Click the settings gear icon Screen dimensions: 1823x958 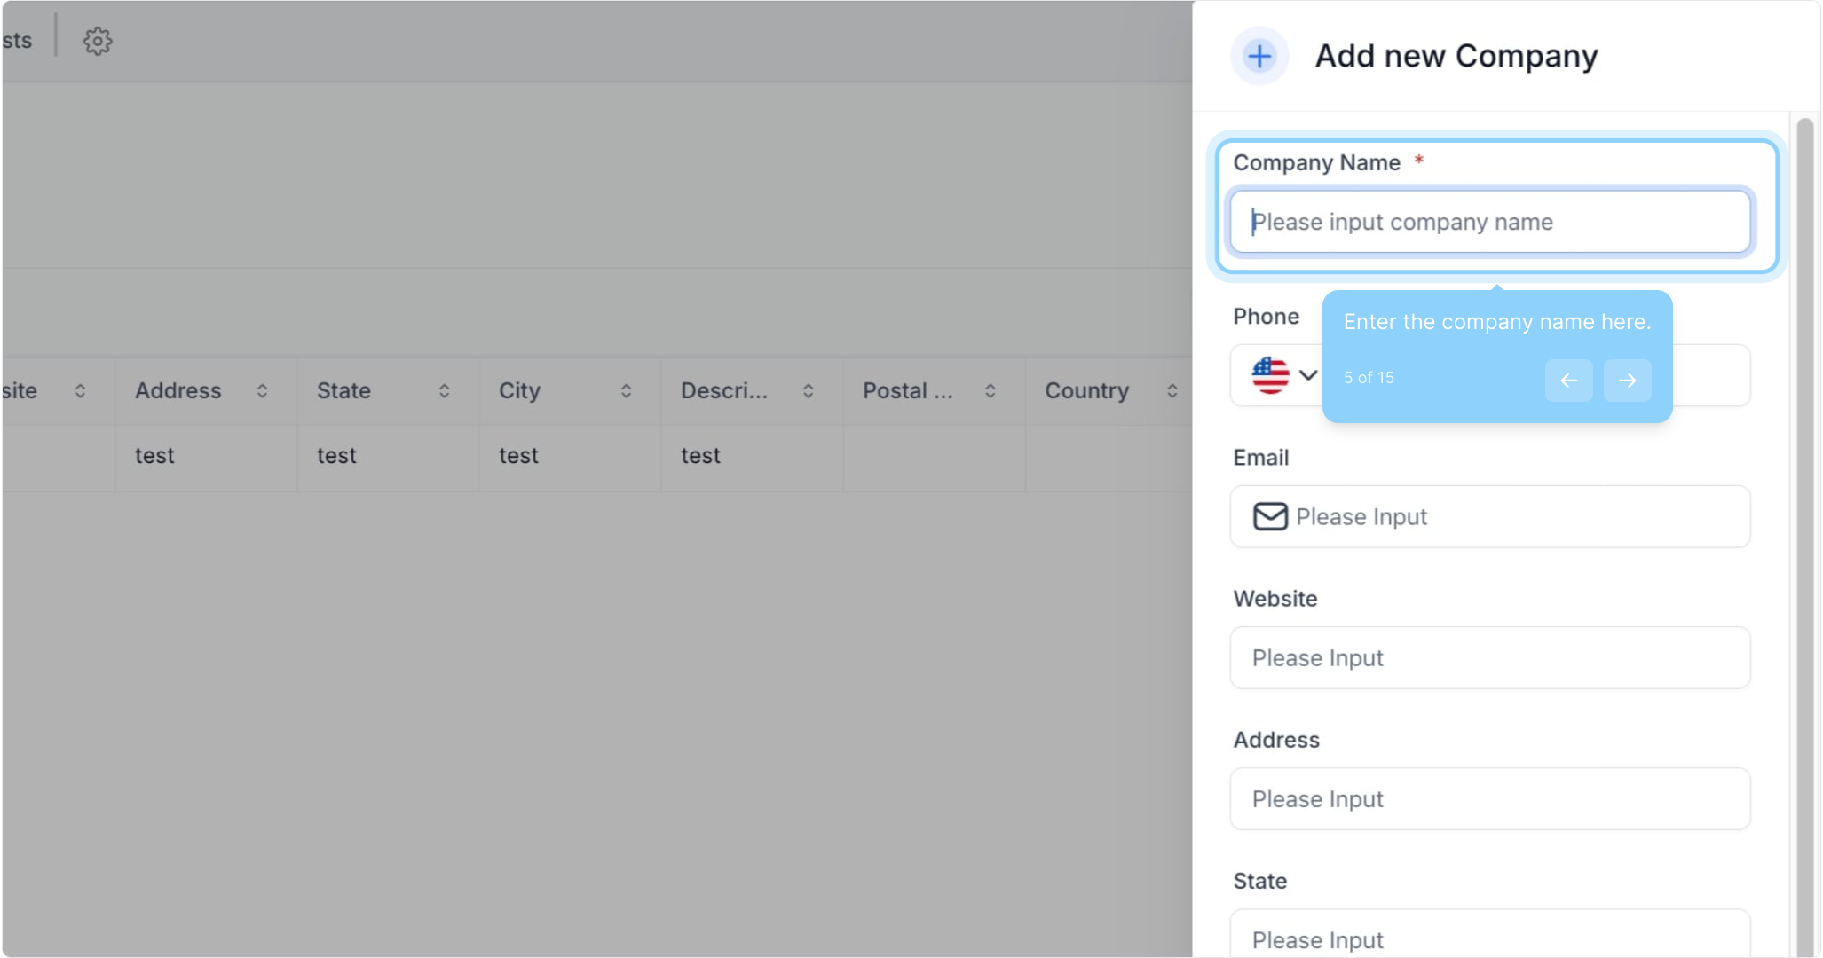(98, 41)
